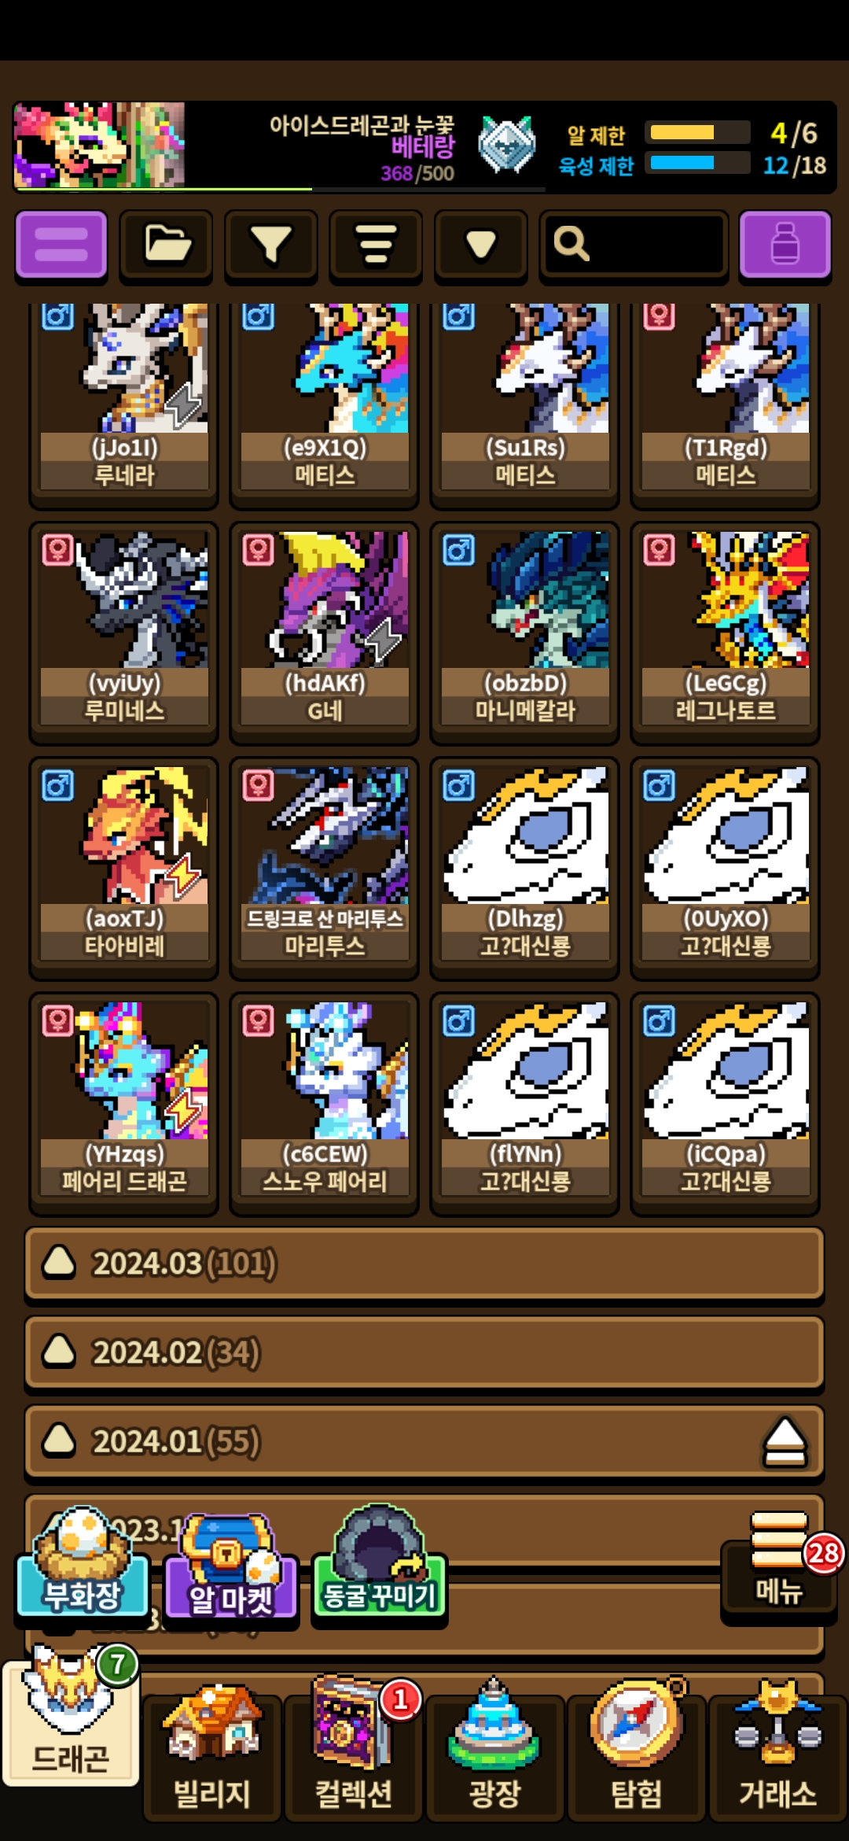Tap the scroll-to-top eject arrow button
The height and width of the screenshot is (1841, 849).
[x=785, y=1443]
